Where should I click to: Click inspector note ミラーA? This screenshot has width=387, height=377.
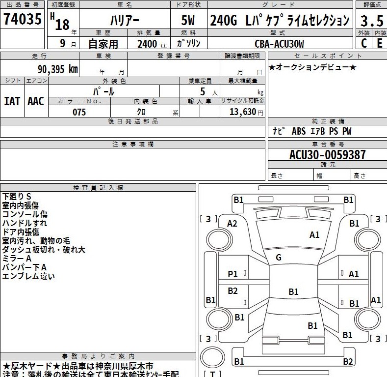pyautogui.click(x=17, y=259)
